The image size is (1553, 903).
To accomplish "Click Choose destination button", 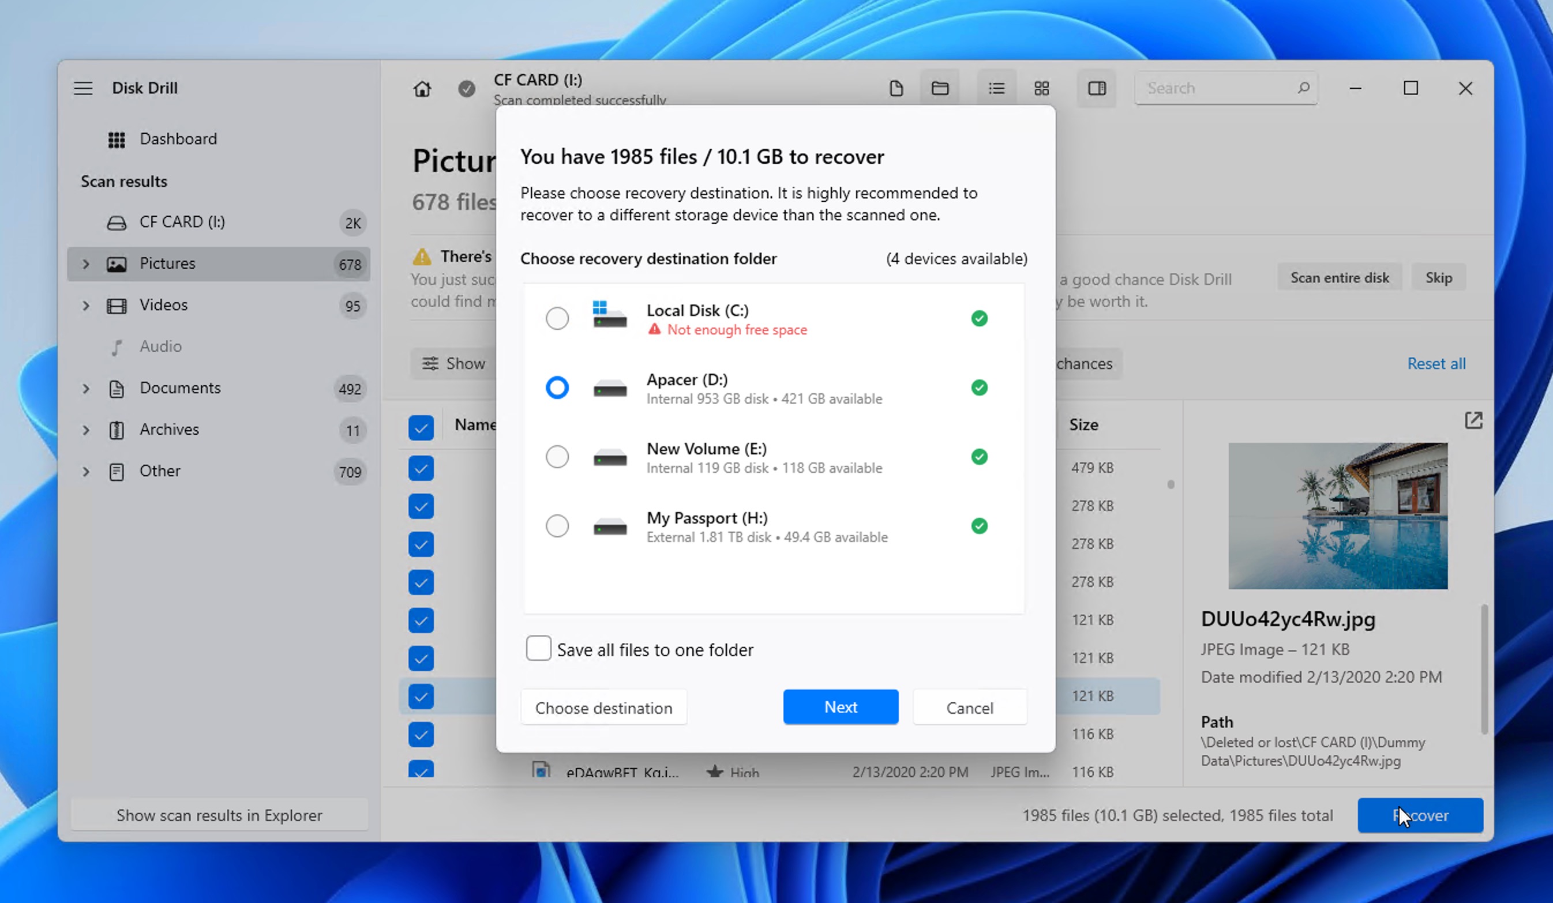I will pos(603,708).
